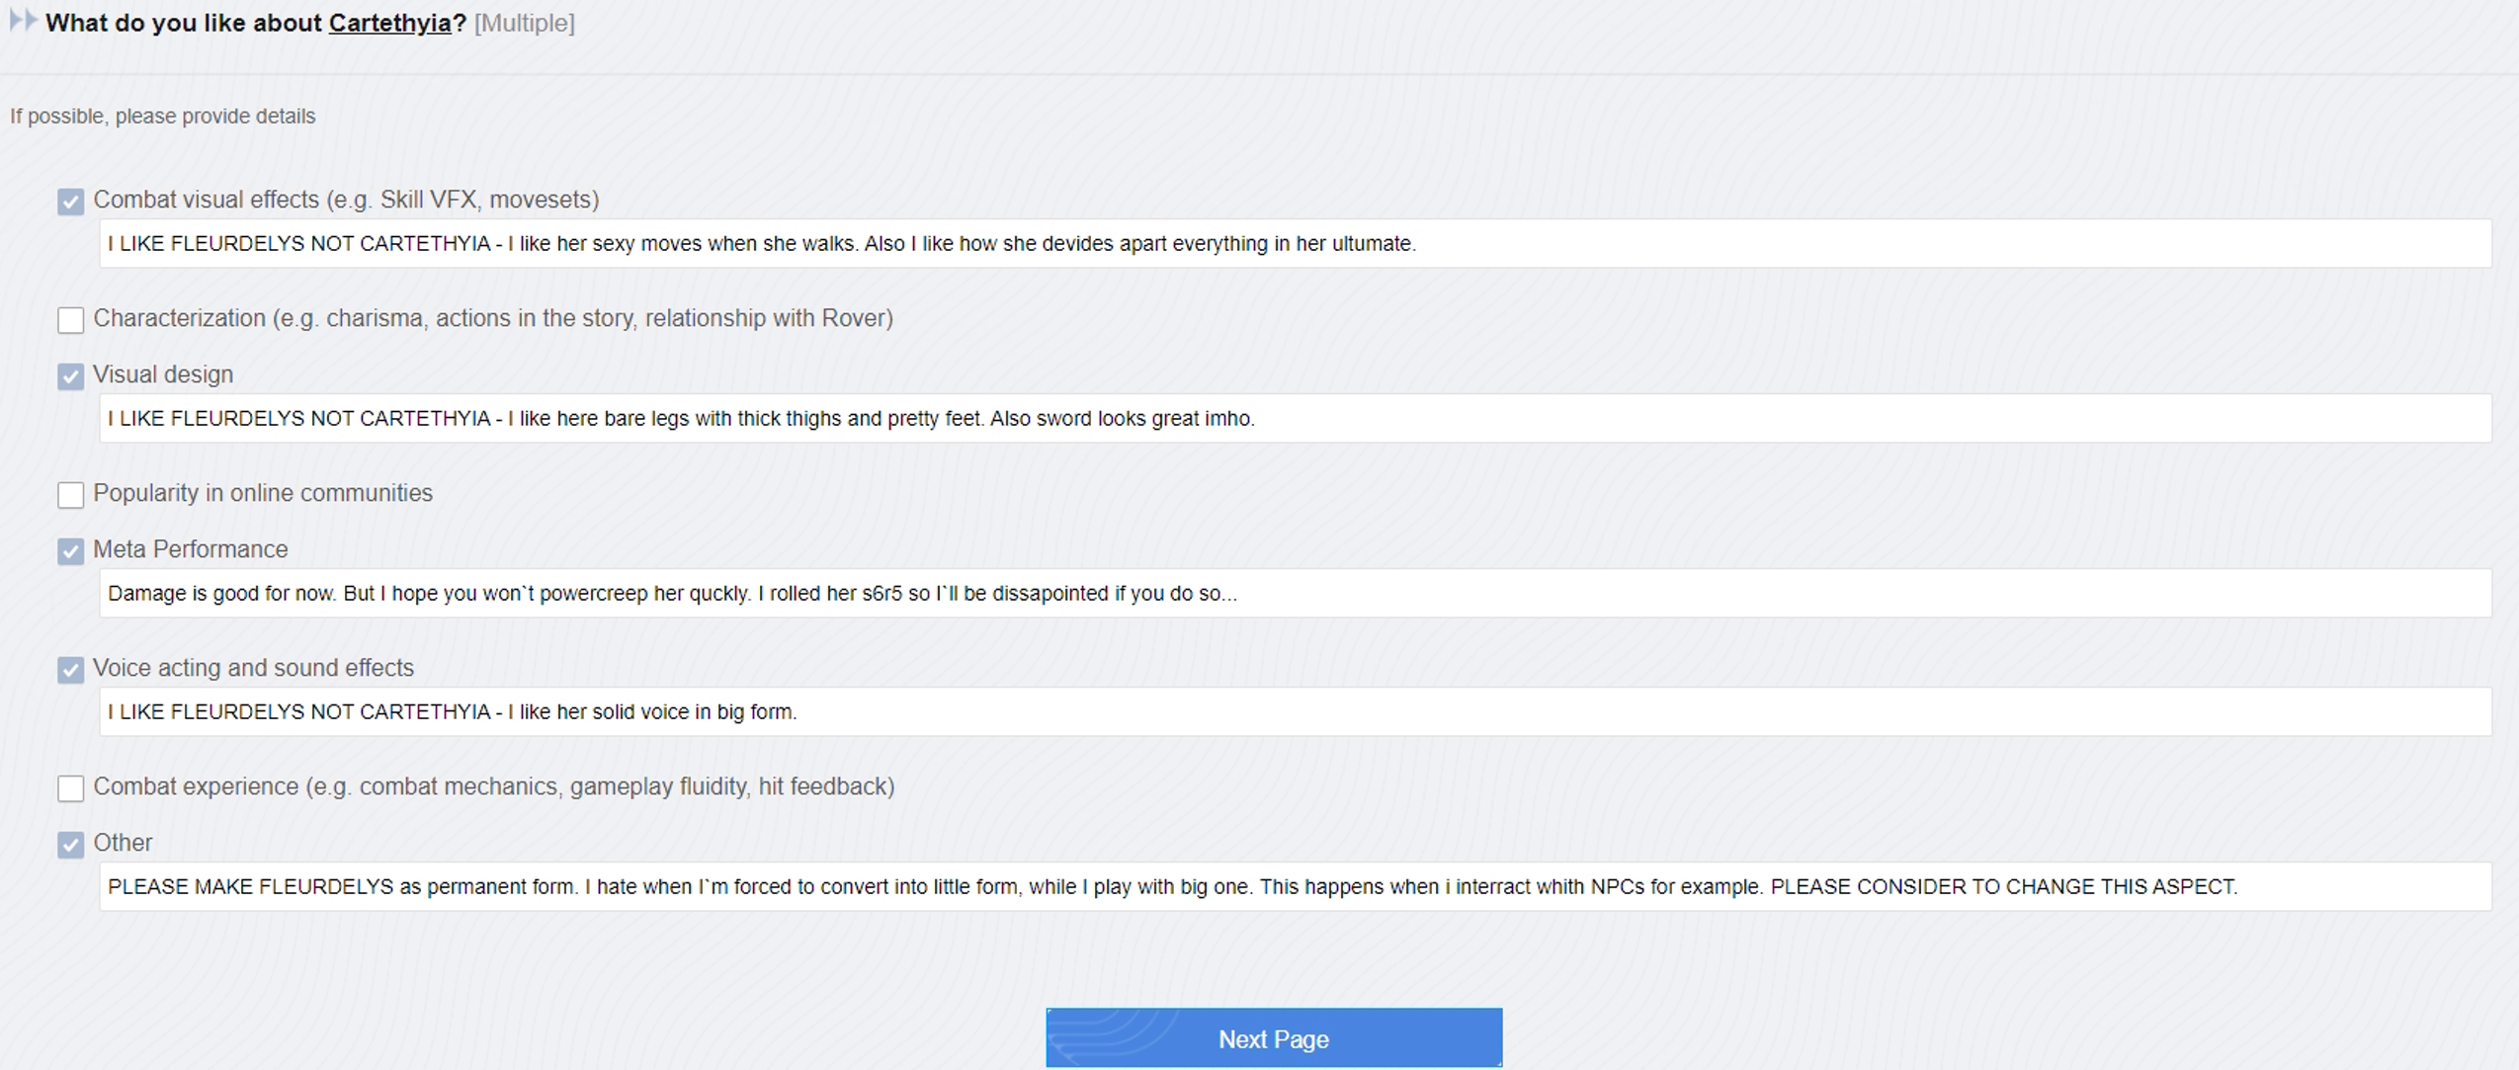Screen dimensions: 2519x1070
Task: Uncheck the Other option checkbox
Action: tap(70, 845)
